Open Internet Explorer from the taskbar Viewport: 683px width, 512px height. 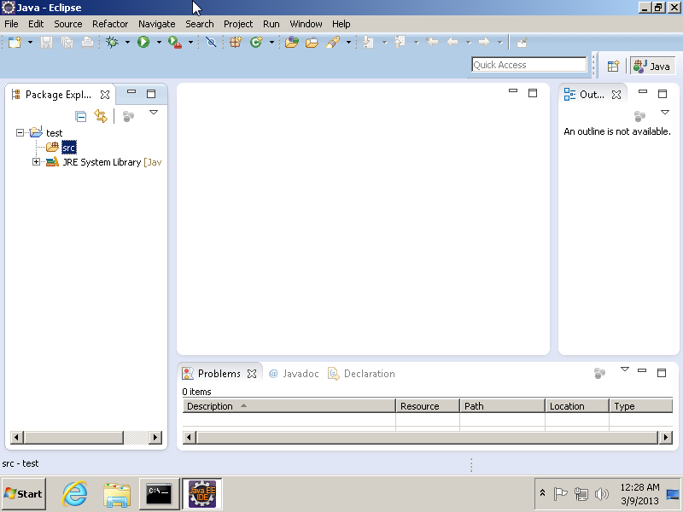[x=74, y=494]
